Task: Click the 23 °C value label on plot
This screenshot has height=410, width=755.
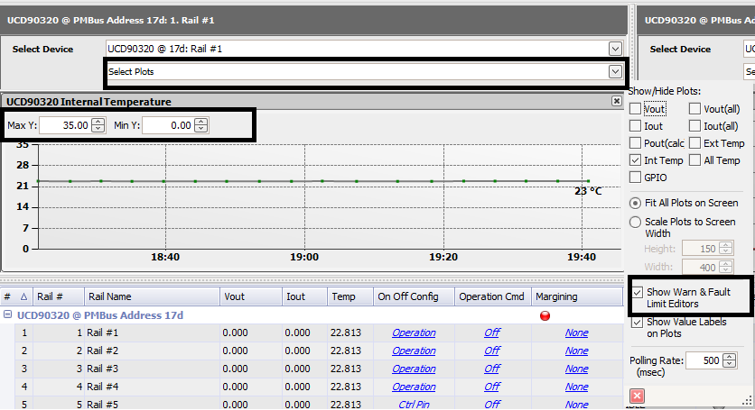Action: (588, 191)
